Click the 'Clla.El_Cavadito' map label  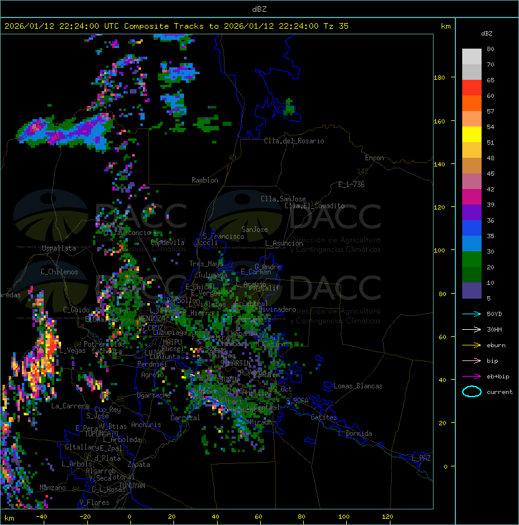(314, 206)
